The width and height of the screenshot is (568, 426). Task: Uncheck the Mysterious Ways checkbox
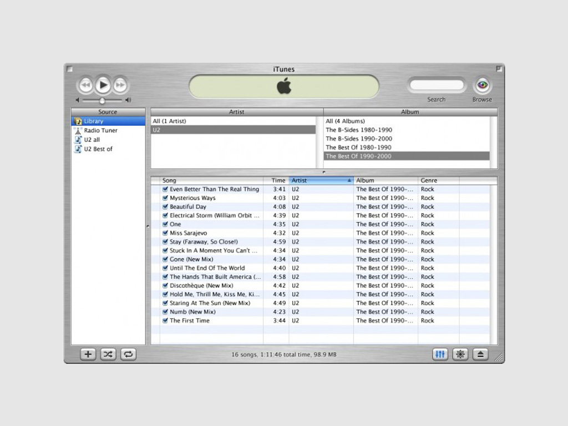click(165, 198)
